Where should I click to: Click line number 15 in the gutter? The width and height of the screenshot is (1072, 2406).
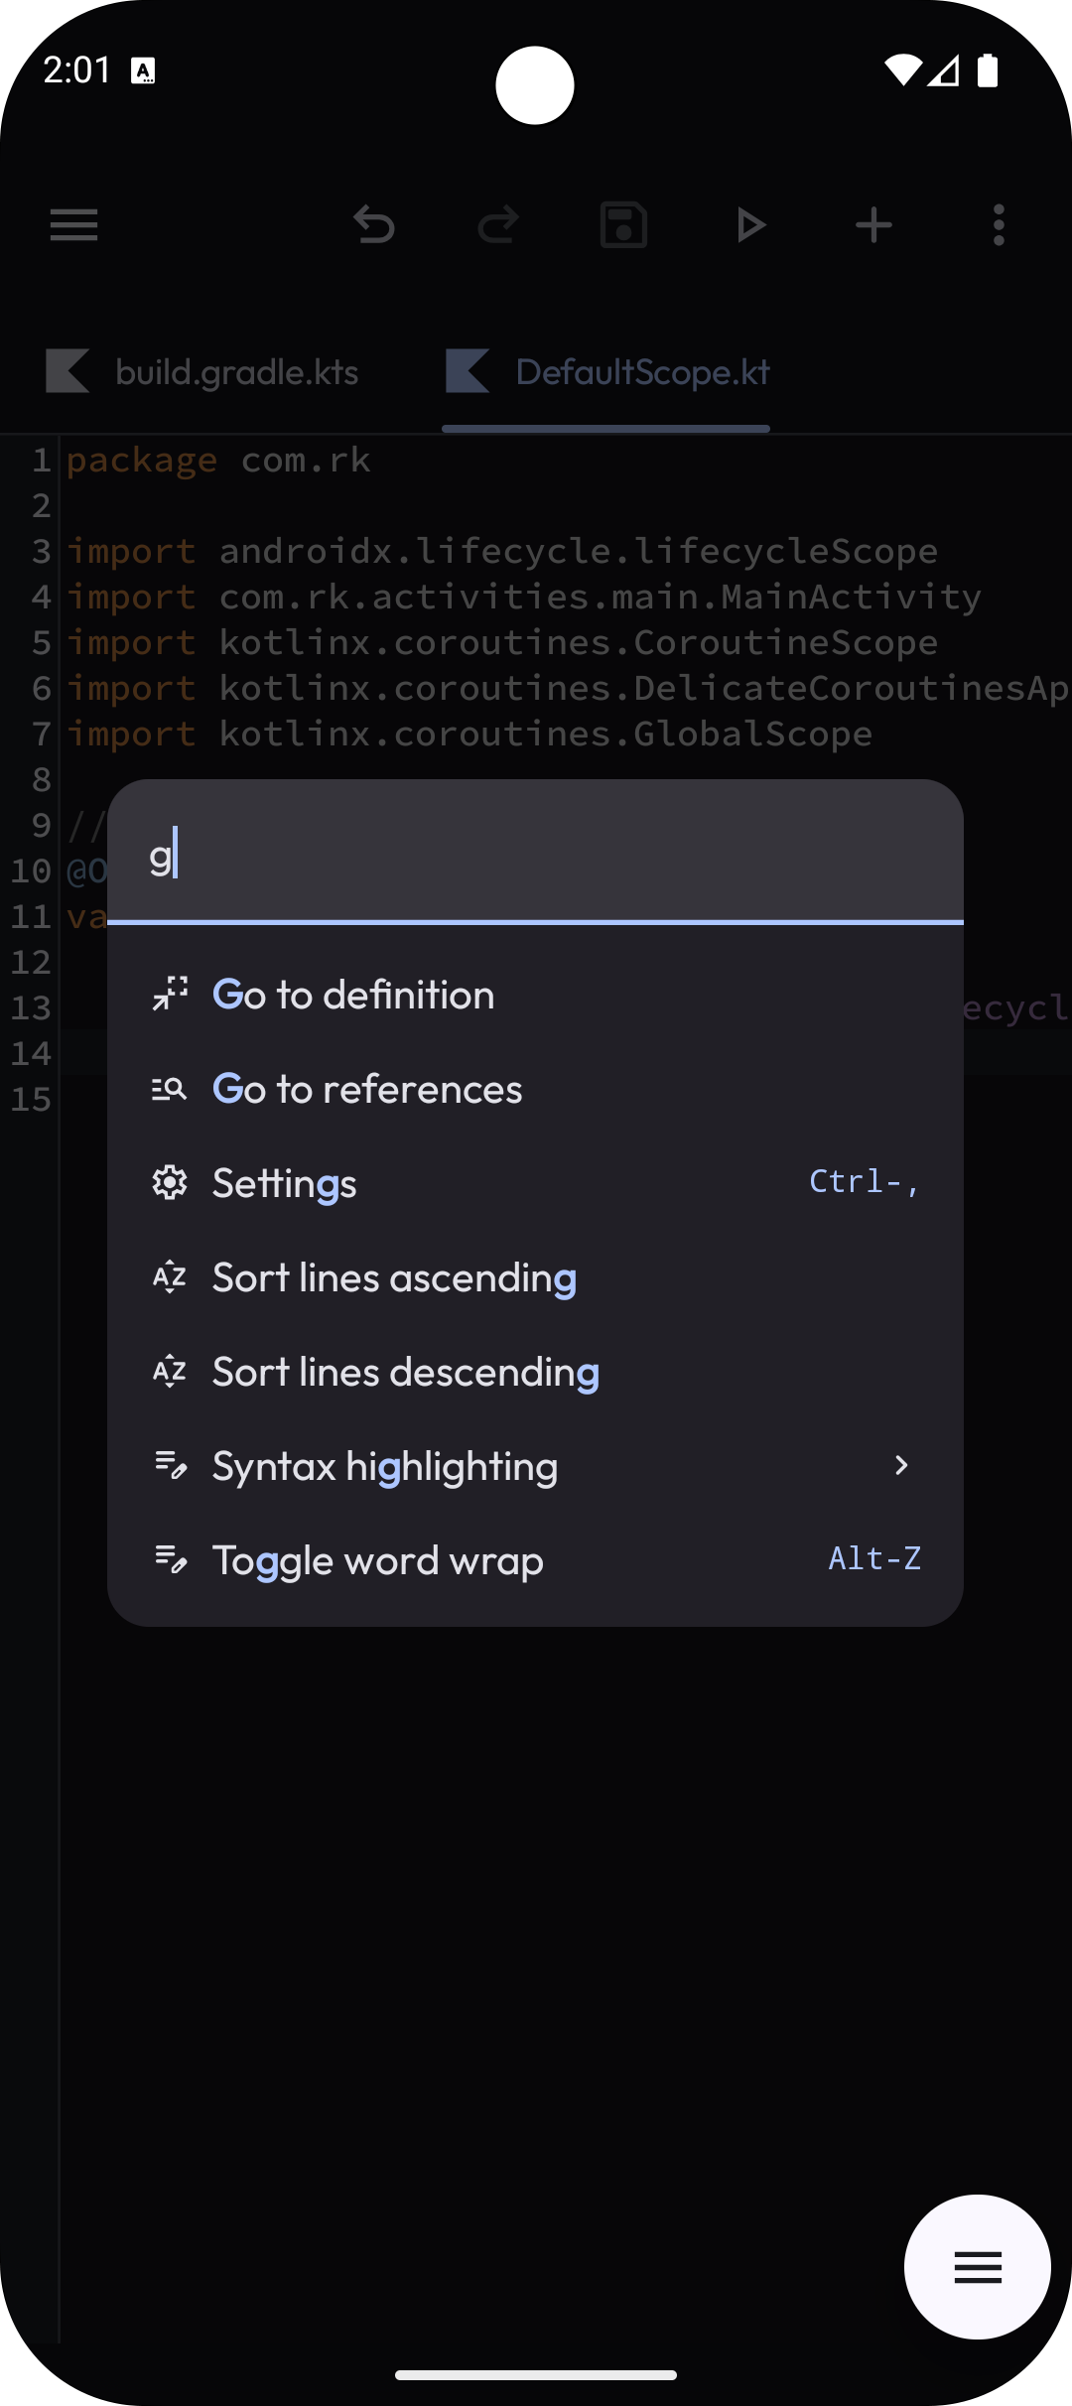(x=31, y=1099)
